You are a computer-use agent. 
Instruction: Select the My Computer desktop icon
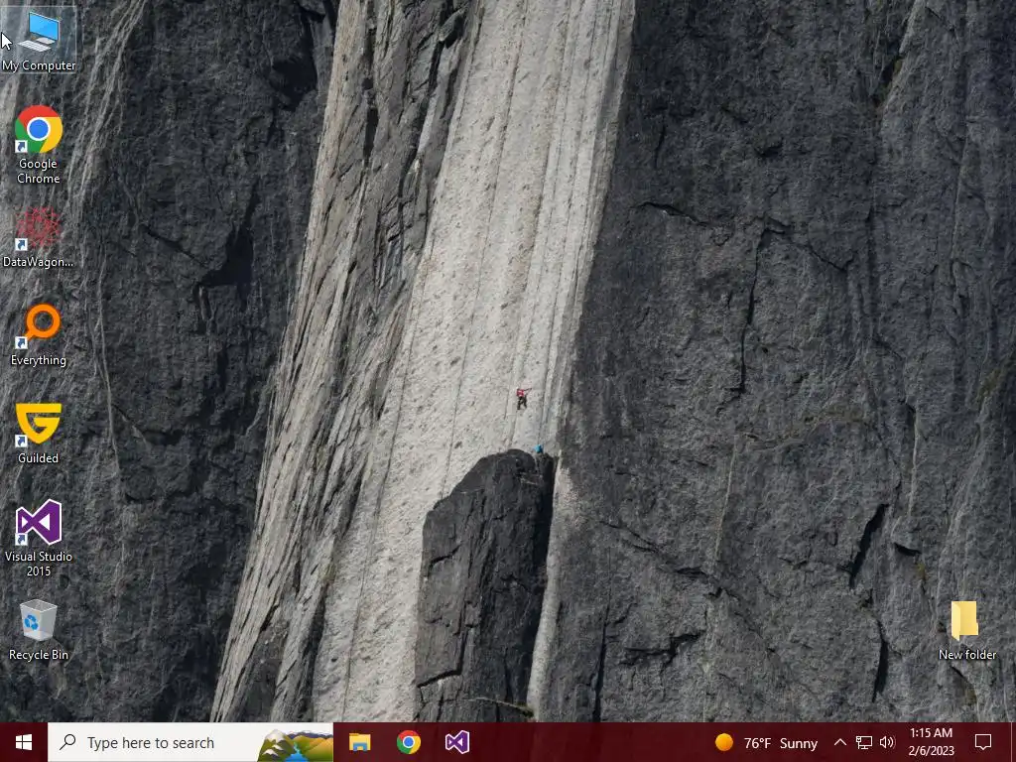(x=39, y=40)
